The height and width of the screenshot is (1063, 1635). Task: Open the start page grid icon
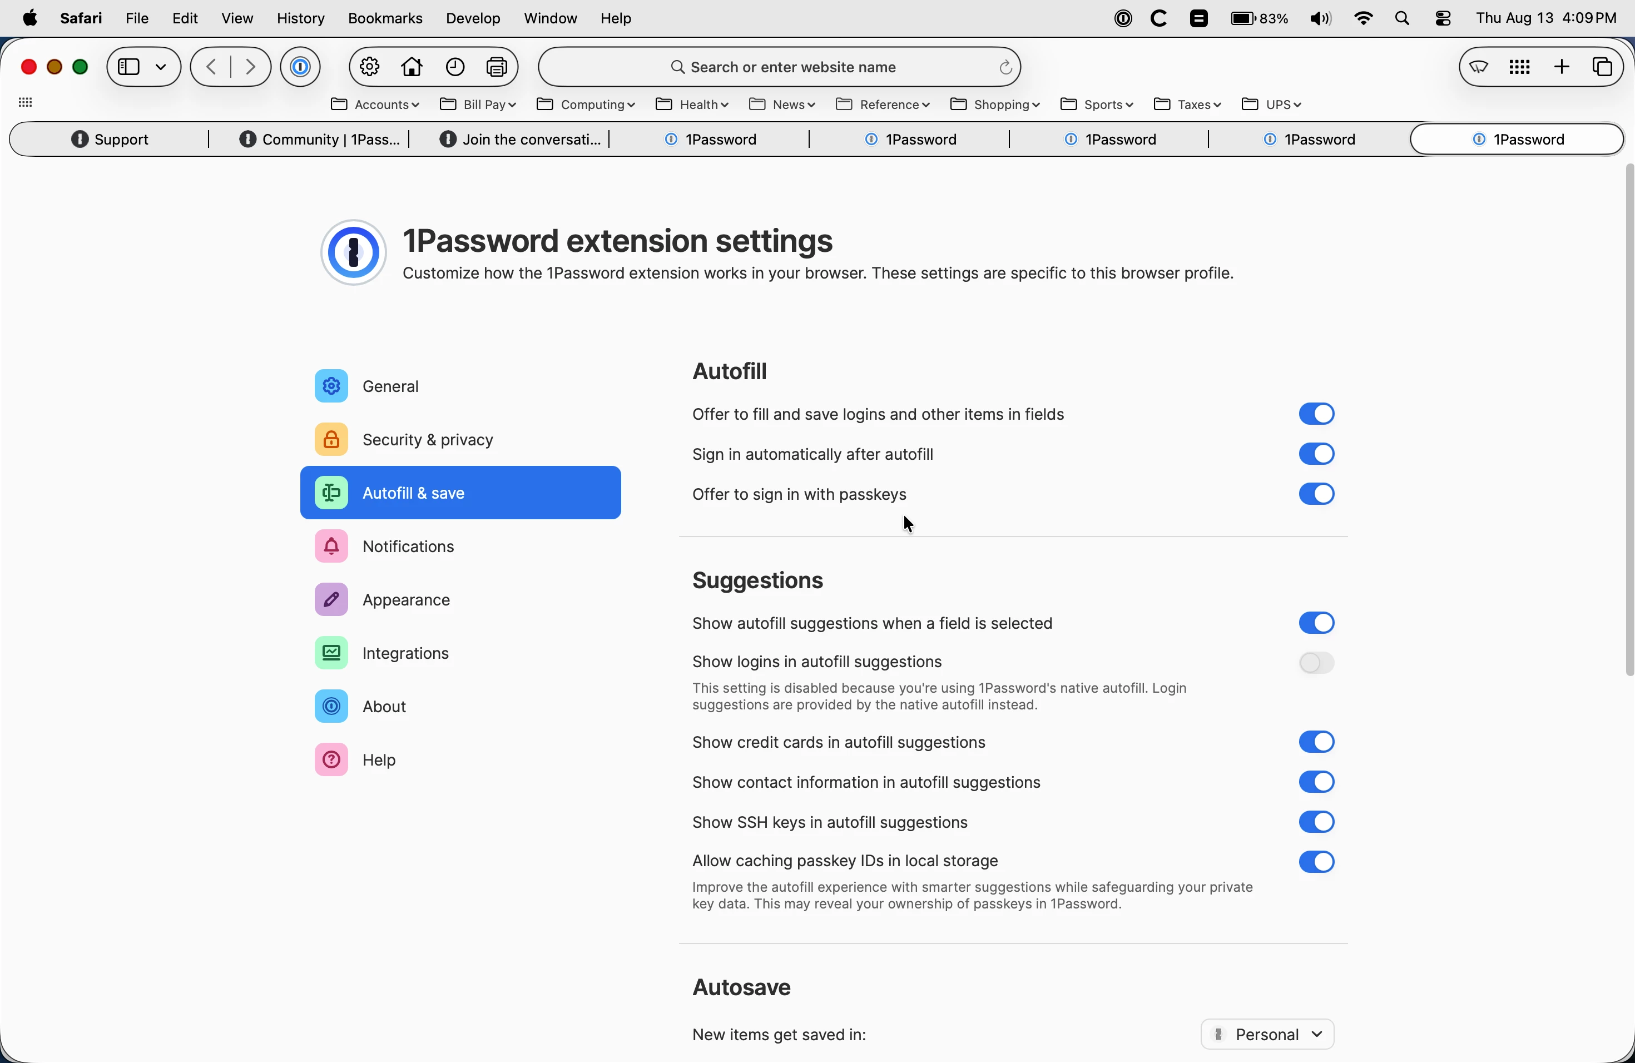[x=1519, y=67]
